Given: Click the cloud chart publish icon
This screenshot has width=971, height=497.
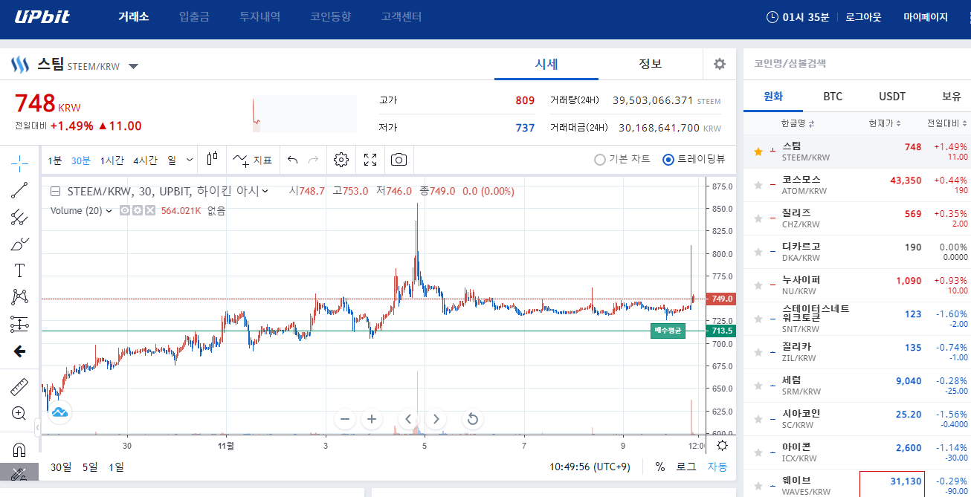Looking at the screenshot, I should [59, 411].
